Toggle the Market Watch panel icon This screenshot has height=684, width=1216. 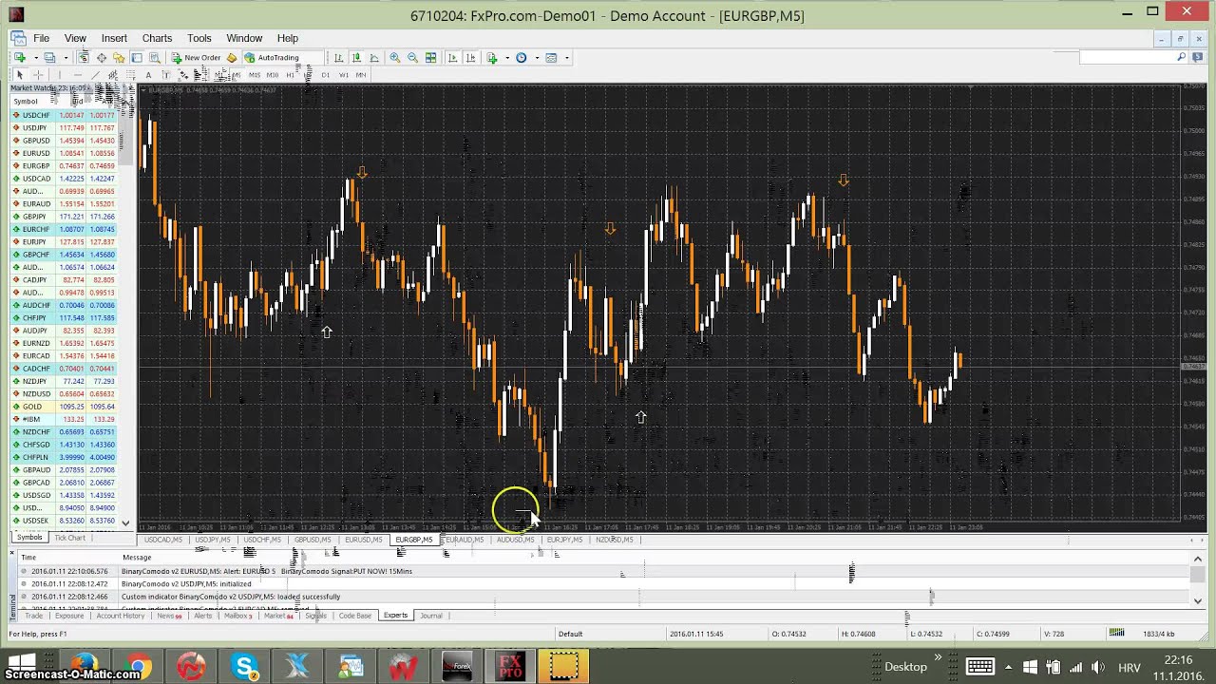tap(84, 57)
